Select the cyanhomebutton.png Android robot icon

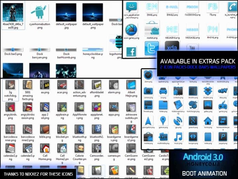click(x=39, y=13)
